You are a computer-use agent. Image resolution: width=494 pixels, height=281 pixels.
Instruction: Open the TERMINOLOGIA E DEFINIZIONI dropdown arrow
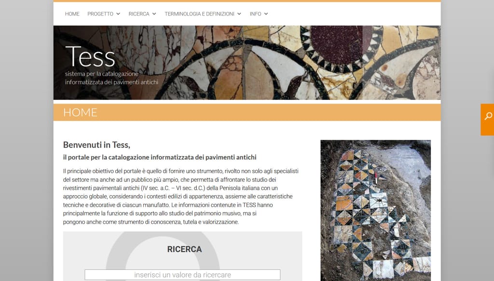click(x=239, y=14)
